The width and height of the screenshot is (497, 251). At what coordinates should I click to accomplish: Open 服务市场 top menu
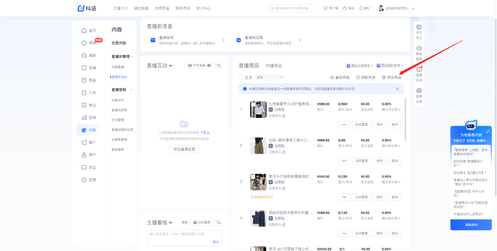pyautogui.click(x=183, y=8)
